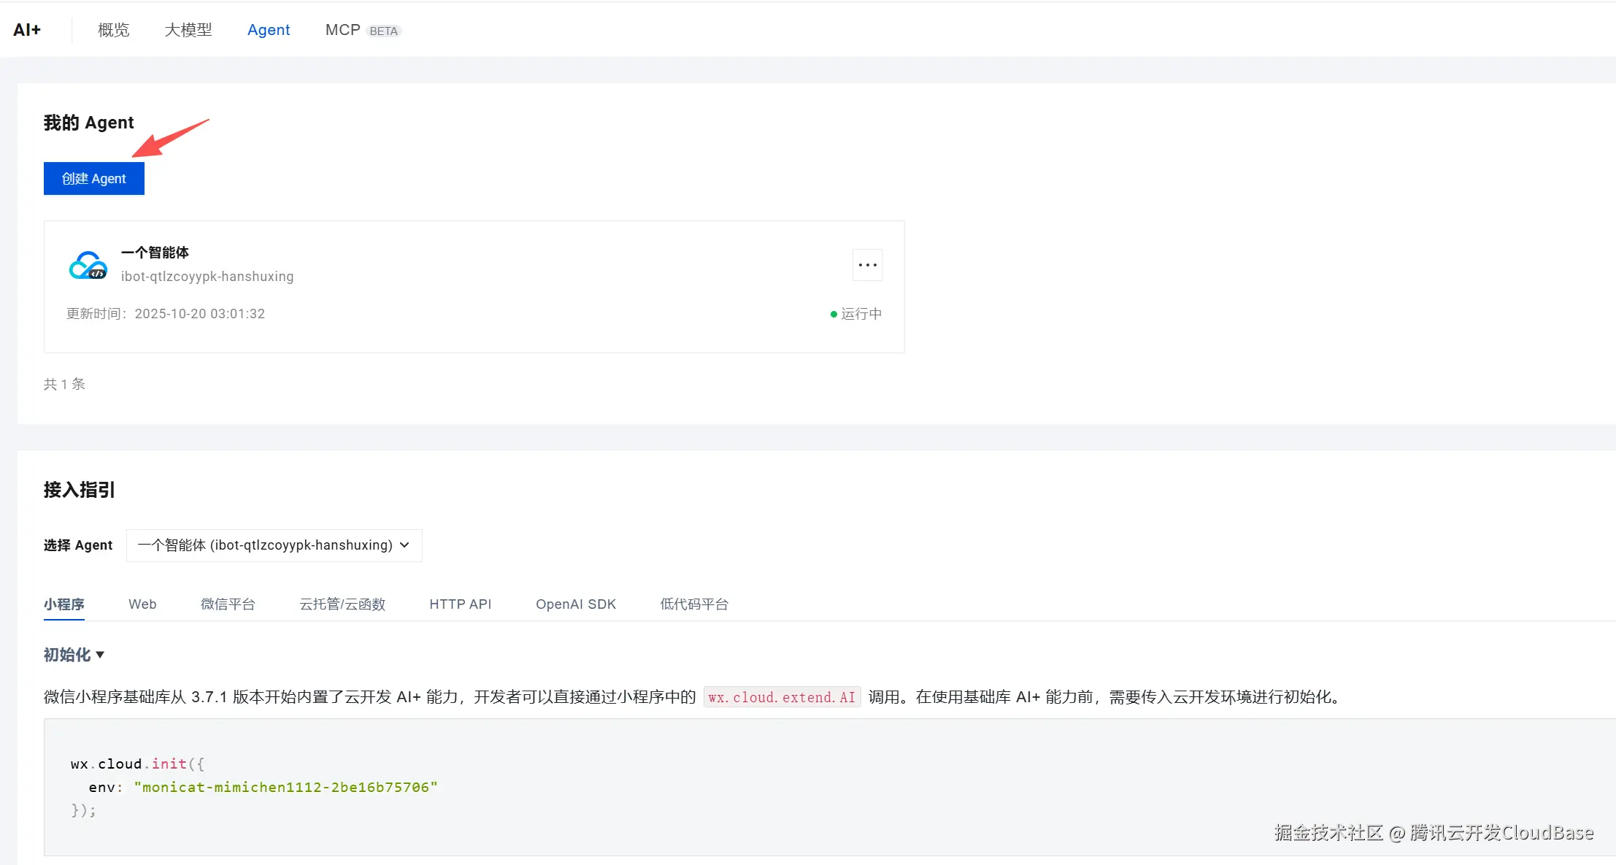Switch to the 低代码平台 tab
The image size is (1616, 865).
tap(694, 604)
